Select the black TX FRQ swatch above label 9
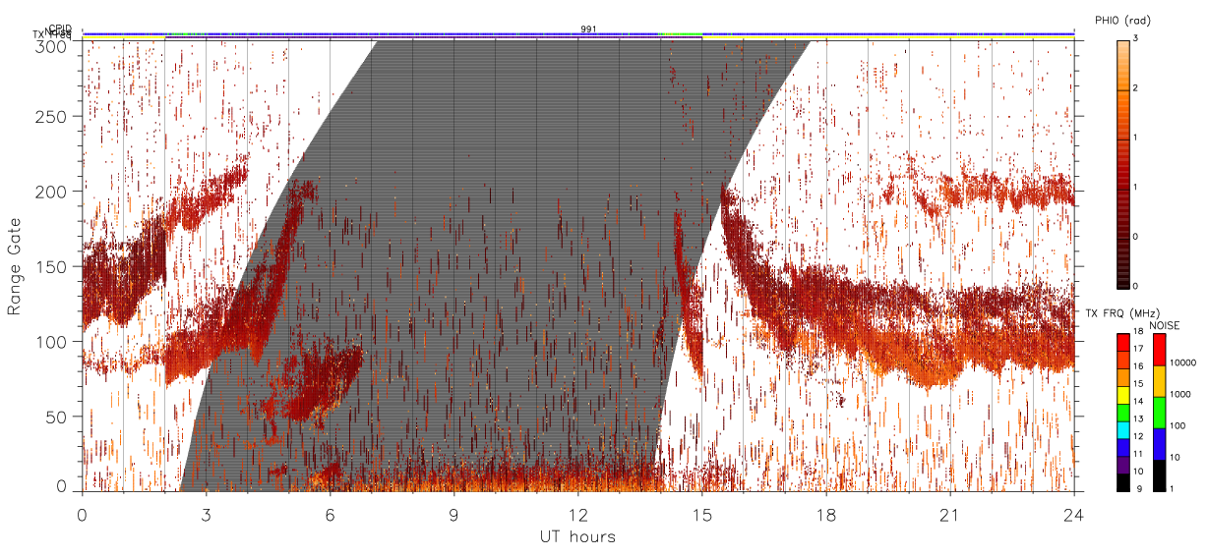The width and height of the screenshot is (1208, 557). 1122,483
